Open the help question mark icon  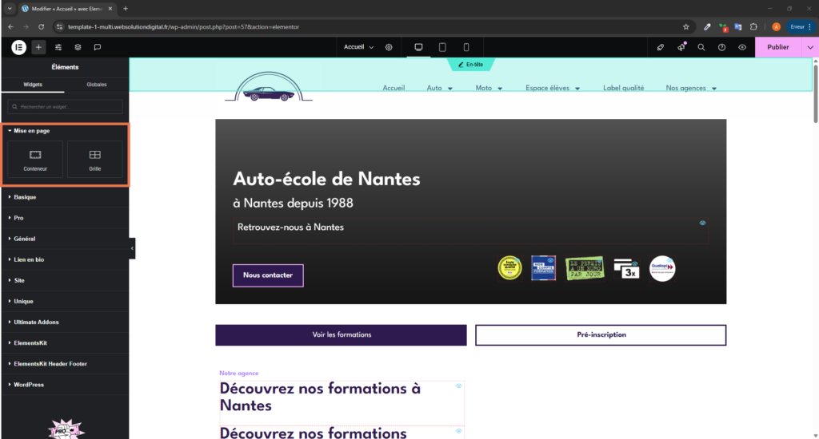(721, 47)
